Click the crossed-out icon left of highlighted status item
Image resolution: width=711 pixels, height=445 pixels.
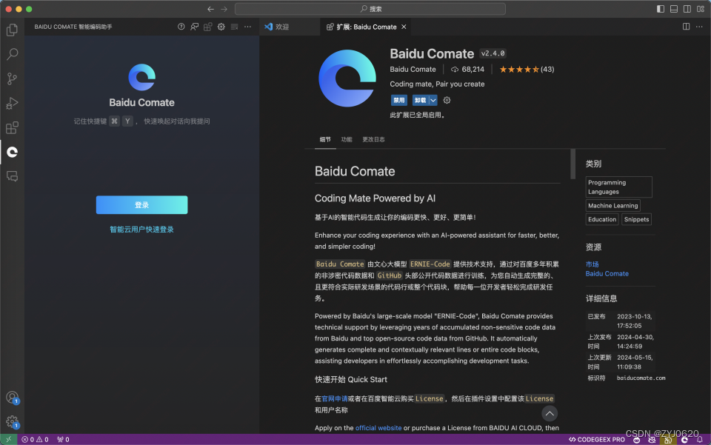point(652,440)
